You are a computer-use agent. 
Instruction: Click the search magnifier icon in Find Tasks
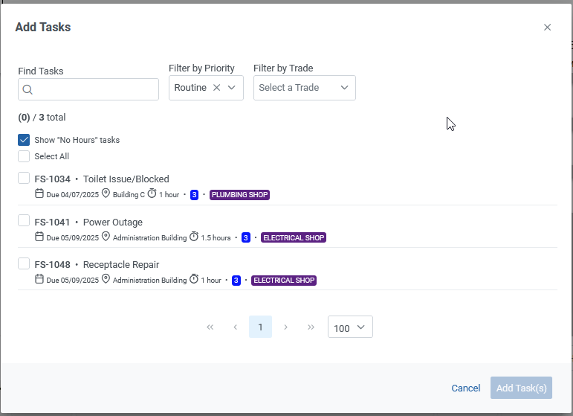coord(27,90)
